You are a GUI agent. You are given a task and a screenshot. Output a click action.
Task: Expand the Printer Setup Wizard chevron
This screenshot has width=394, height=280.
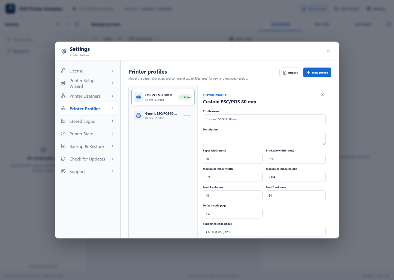[x=112, y=83]
